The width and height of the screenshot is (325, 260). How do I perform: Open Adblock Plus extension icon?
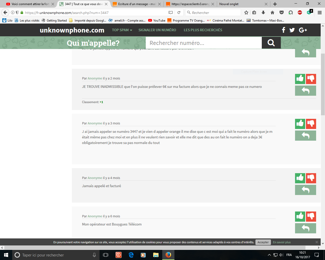(300, 13)
